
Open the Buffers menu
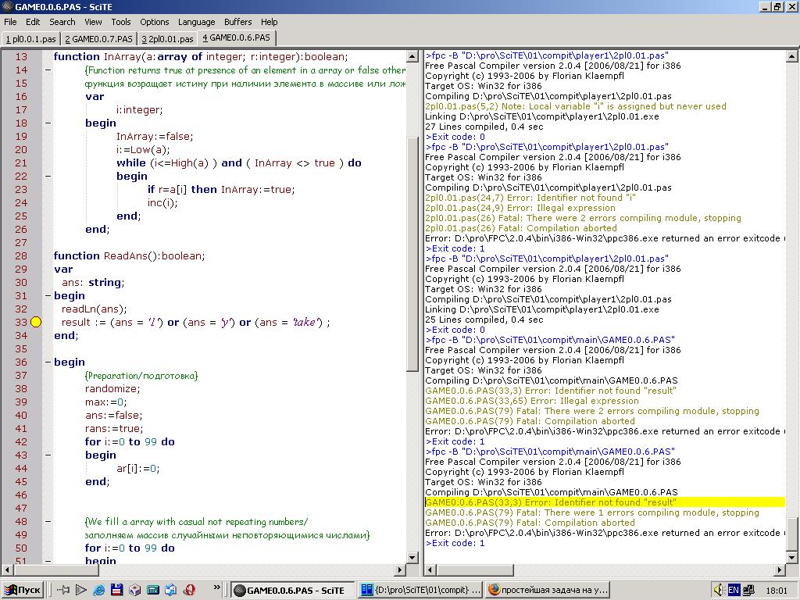pyautogui.click(x=237, y=22)
